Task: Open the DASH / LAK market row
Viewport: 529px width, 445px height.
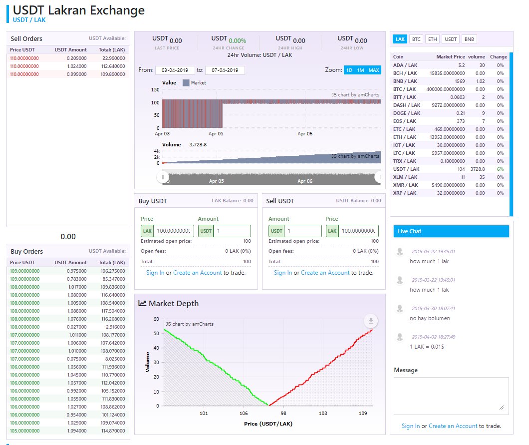Action: pyautogui.click(x=450, y=105)
